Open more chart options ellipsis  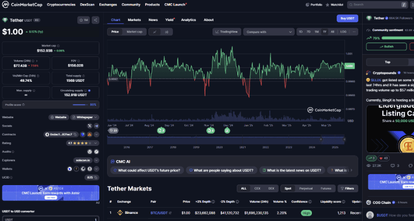click(354, 31)
